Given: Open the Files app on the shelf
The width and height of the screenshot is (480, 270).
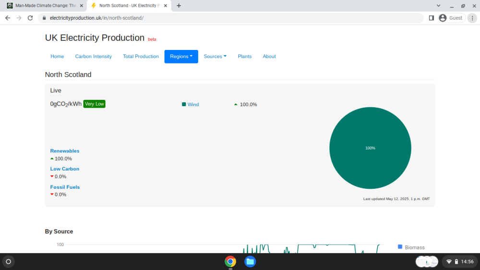Looking at the screenshot, I should coord(250,262).
